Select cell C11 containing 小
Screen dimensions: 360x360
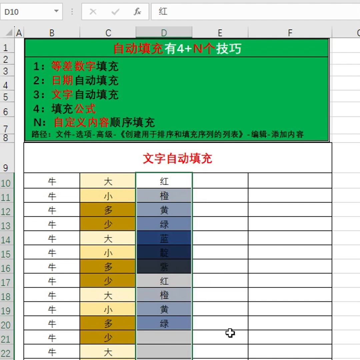pos(108,195)
